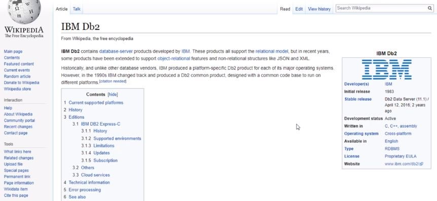Click Permanent link in Tools

coord(17,177)
